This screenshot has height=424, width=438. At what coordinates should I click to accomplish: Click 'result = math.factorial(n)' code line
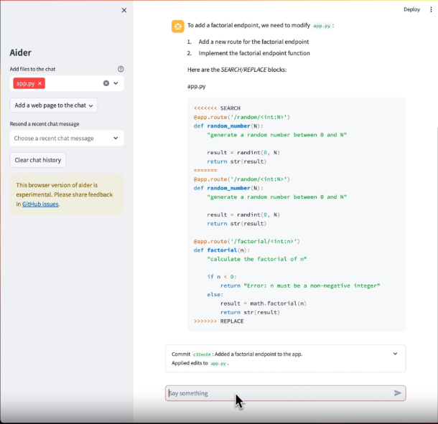click(x=264, y=303)
